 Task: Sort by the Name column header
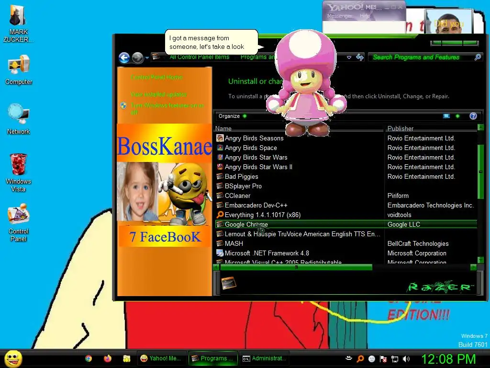pos(298,128)
